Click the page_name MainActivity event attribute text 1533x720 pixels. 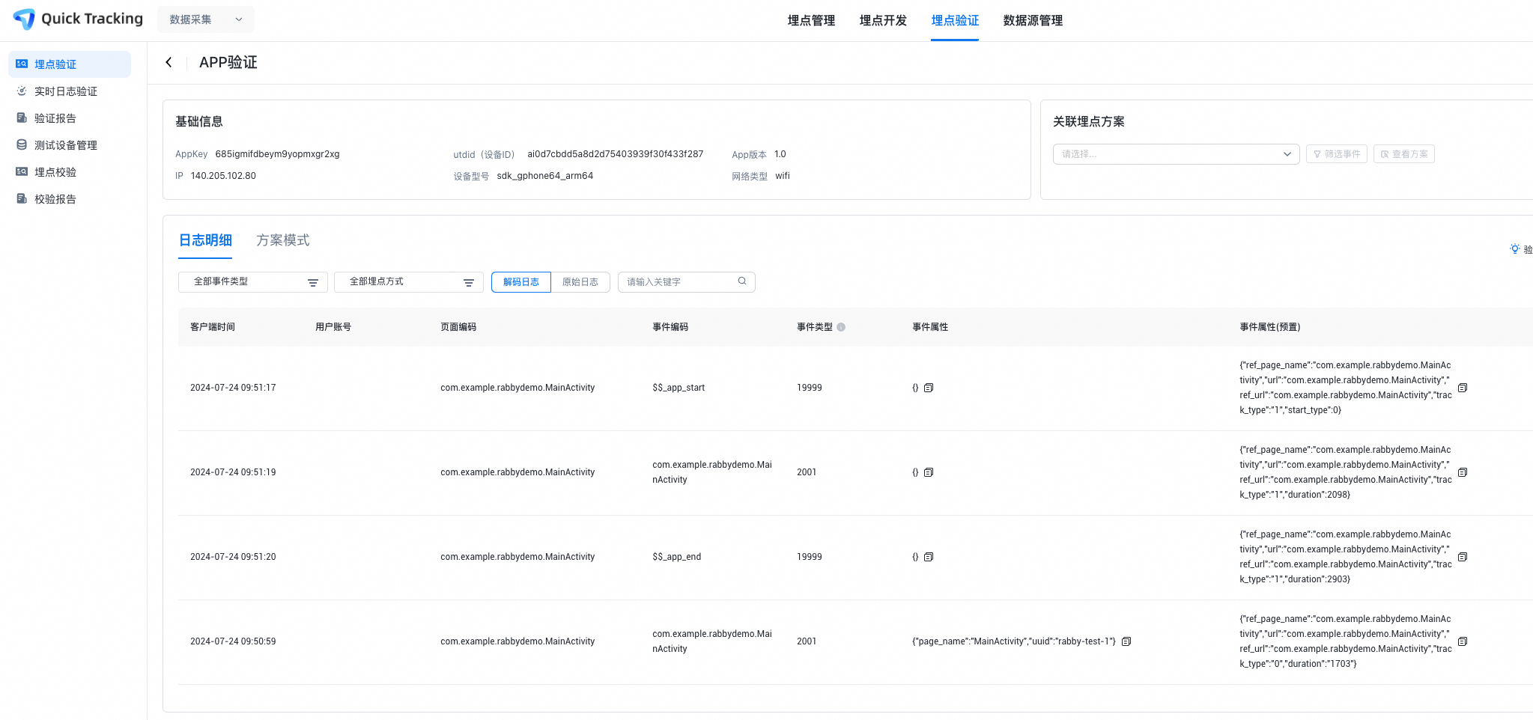[x=1014, y=641]
